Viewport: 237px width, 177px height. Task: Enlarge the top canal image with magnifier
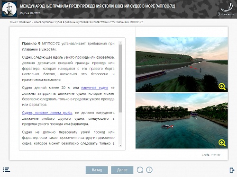click(222, 87)
